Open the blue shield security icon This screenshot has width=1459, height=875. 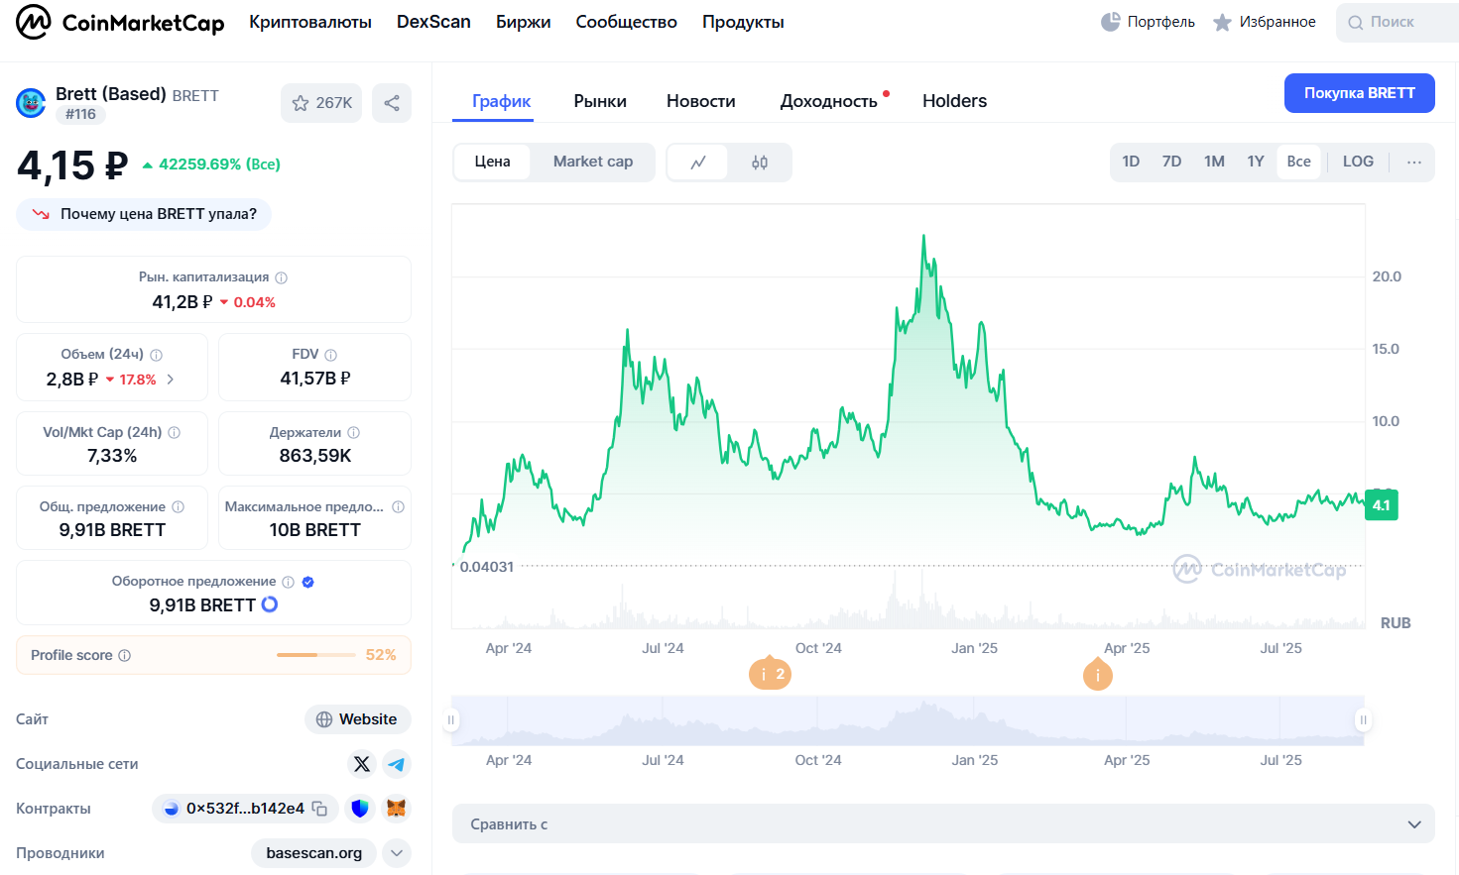pyautogui.click(x=360, y=809)
